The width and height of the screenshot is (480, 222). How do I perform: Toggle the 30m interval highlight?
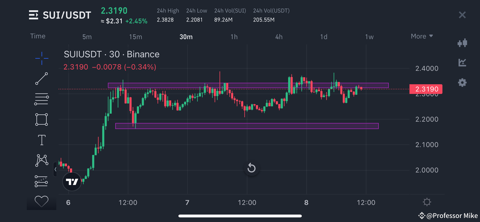point(186,37)
